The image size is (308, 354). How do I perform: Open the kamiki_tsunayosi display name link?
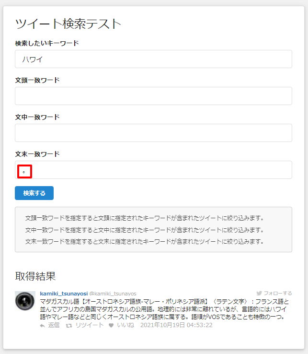(x=64, y=294)
